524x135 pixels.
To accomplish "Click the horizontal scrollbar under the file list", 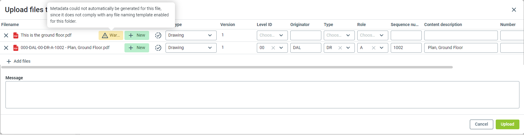I will tap(227, 67).
